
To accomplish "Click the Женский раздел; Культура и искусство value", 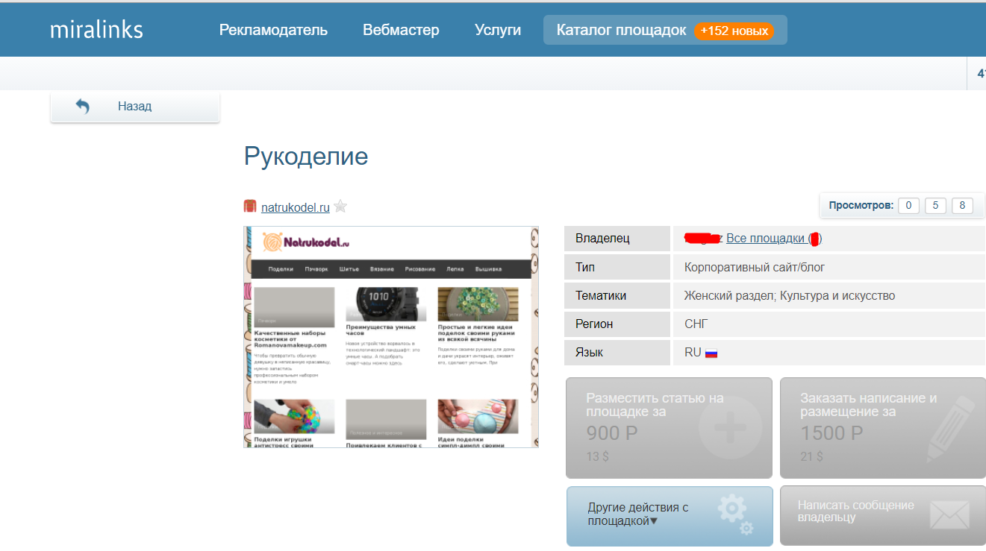I will [790, 295].
